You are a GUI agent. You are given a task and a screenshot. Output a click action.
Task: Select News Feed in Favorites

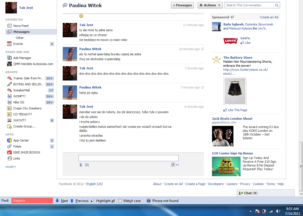(21, 26)
